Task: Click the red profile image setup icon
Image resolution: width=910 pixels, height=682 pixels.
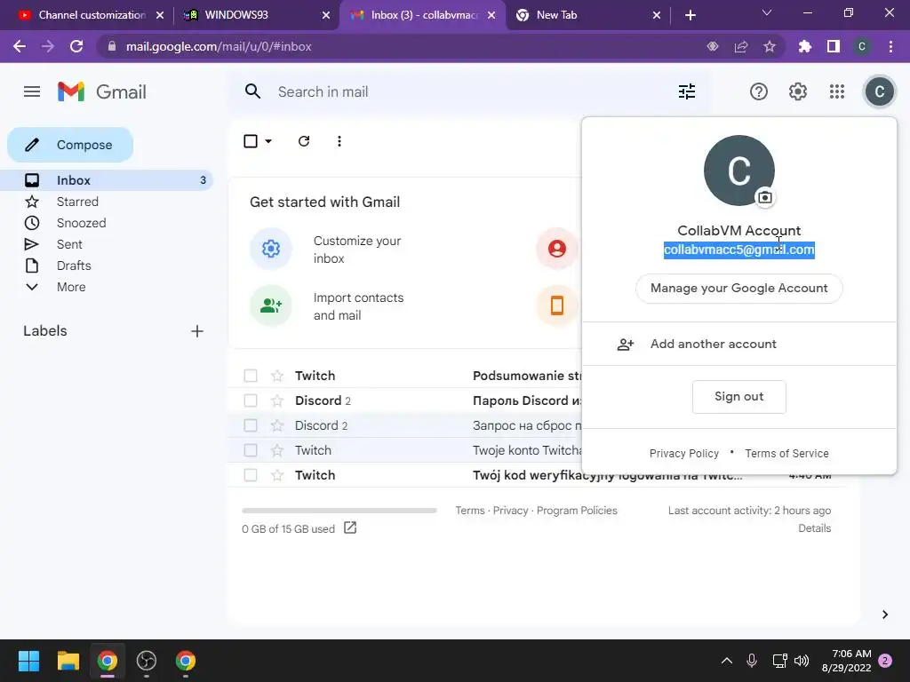Action: point(556,249)
